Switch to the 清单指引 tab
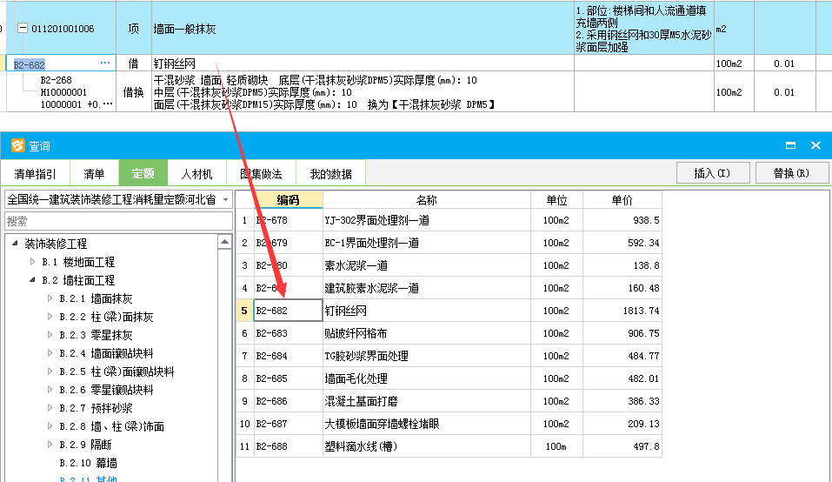This screenshot has width=832, height=482. 35,174
